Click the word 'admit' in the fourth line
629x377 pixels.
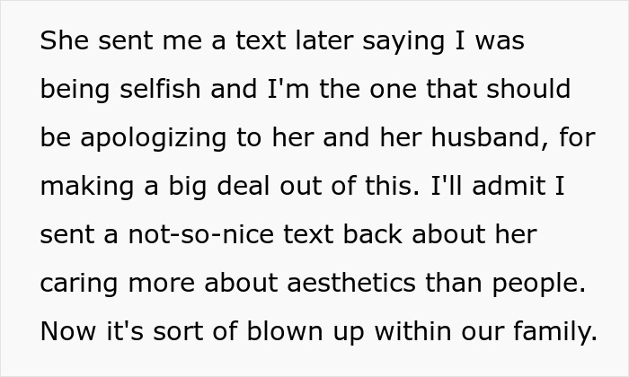[x=509, y=187]
